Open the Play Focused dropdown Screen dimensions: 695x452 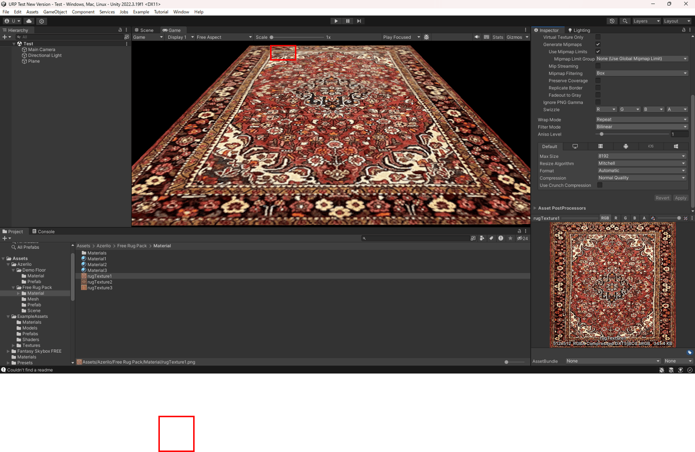coord(401,37)
